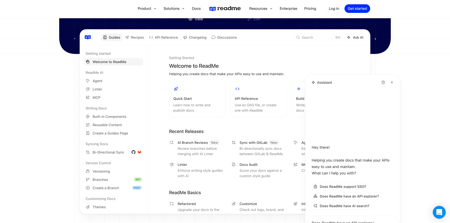
Task: Click the Getting Started breadcrumb above the title
Action: coord(181,58)
